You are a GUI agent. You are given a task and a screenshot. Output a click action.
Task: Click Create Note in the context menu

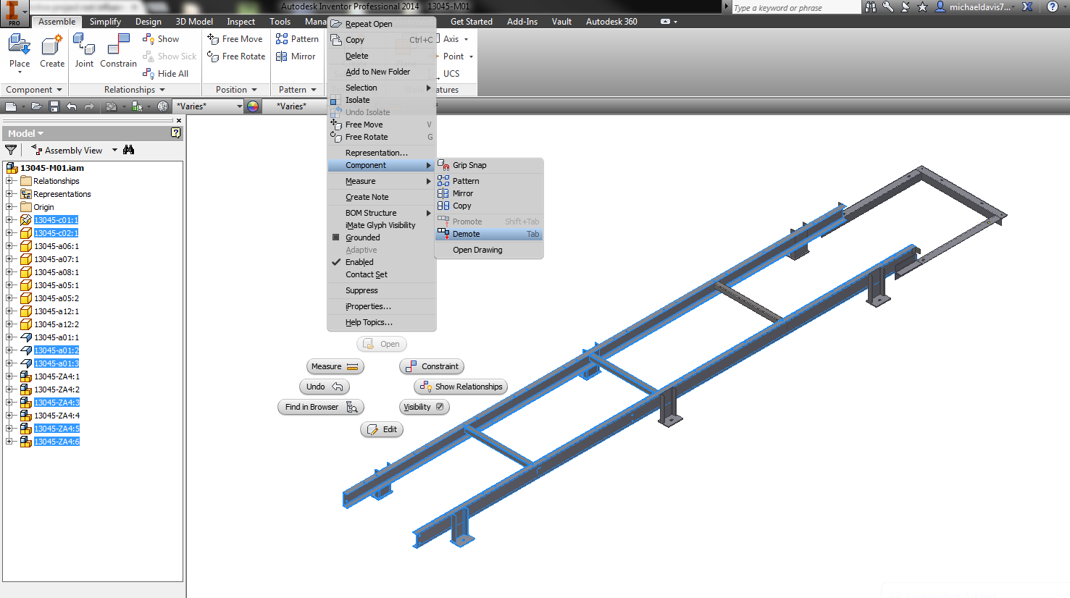pyautogui.click(x=382, y=197)
